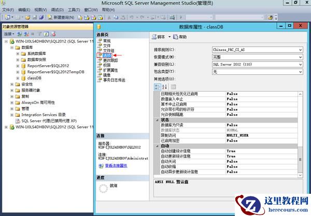Click the Help button in dialog toolbar
Viewport: 311px width, 216px height.
click(180, 37)
